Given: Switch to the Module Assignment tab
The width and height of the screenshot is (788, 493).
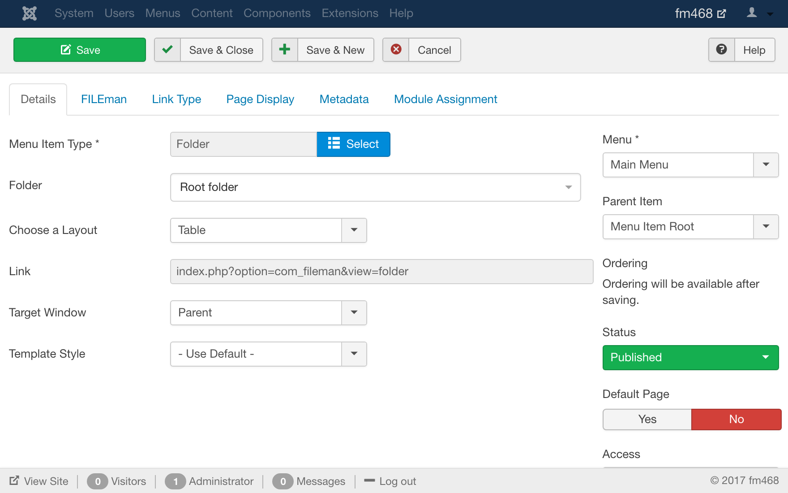Looking at the screenshot, I should tap(445, 99).
